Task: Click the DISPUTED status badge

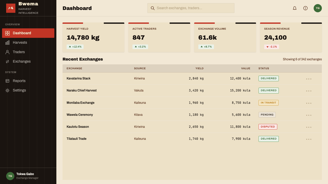Action: point(268,127)
